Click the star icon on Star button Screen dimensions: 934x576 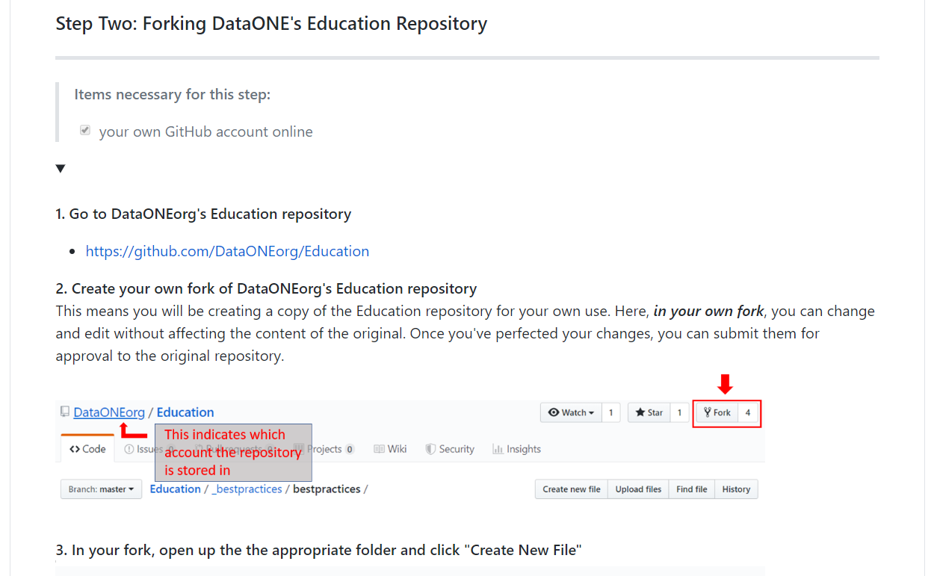640,412
